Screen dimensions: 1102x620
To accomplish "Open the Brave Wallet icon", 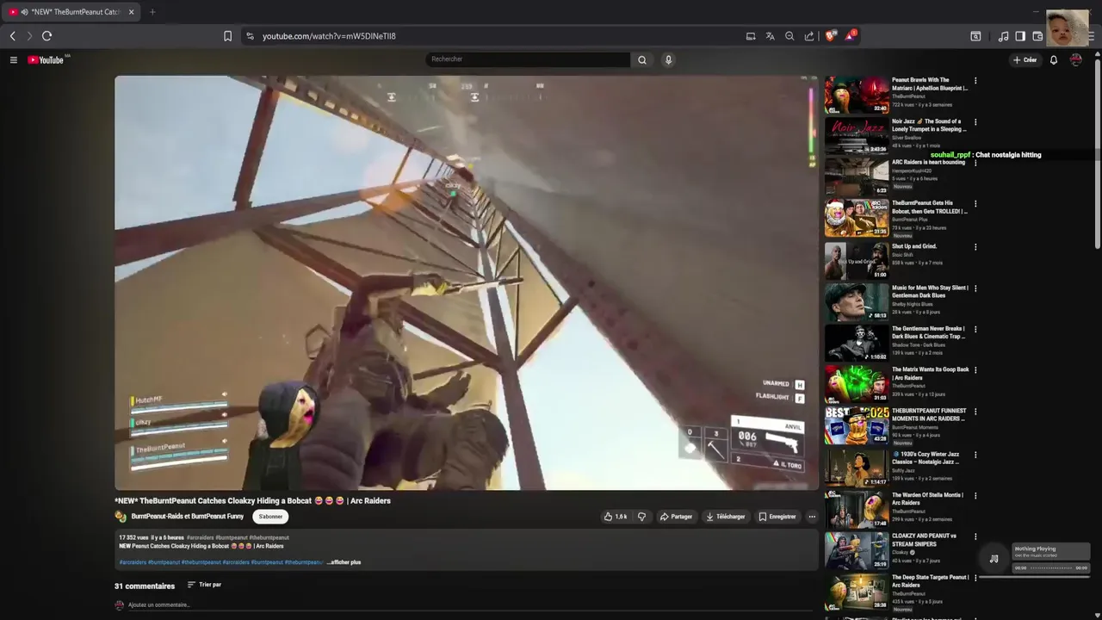I will (1037, 36).
